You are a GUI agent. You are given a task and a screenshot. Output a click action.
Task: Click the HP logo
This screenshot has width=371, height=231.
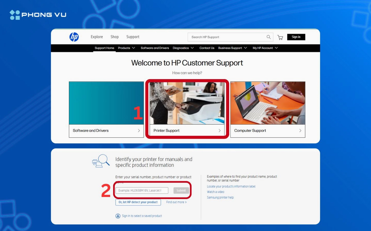click(x=73, y=37)
